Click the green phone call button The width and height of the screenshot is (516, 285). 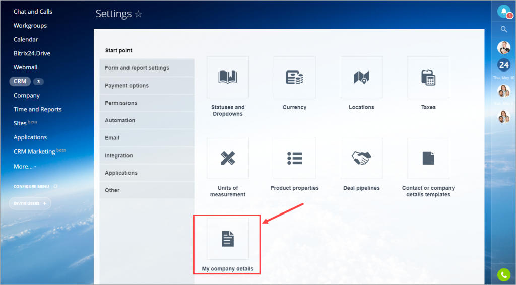[503, 274]
